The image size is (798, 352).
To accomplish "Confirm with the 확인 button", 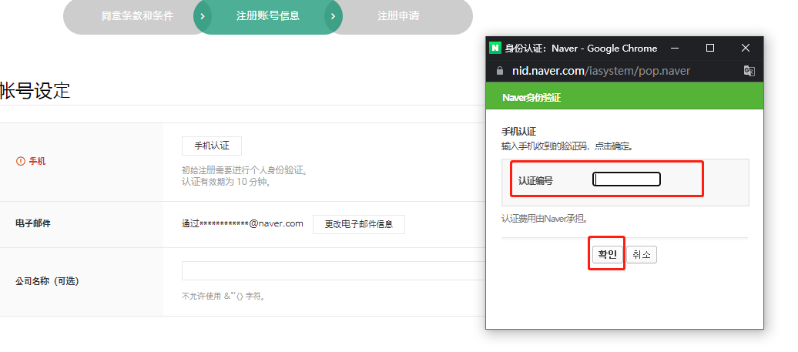I will (x=607, y=254).
